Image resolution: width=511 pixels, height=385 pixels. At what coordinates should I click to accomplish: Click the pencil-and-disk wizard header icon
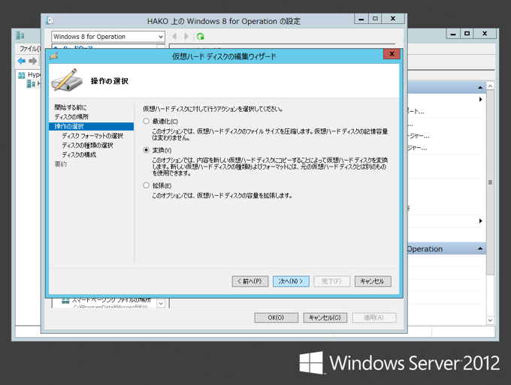click(67, 80)
